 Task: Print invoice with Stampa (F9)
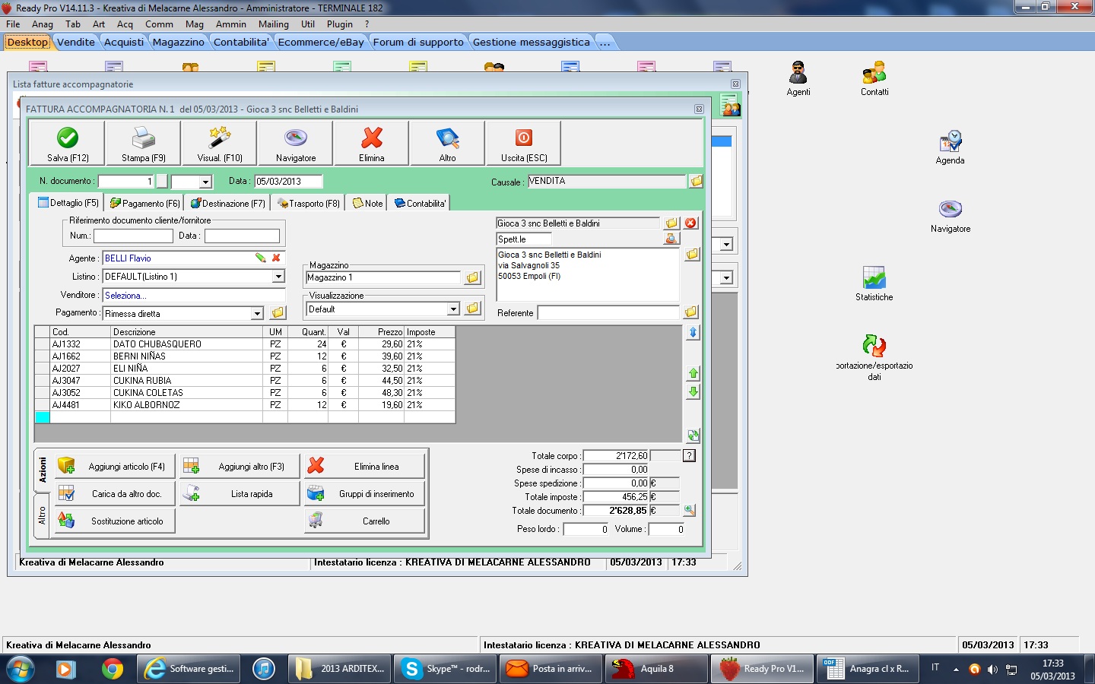(144, 143)
